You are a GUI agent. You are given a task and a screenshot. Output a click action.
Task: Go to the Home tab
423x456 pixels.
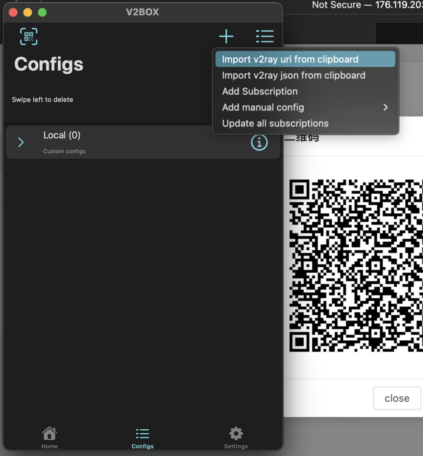coord(49,438)
